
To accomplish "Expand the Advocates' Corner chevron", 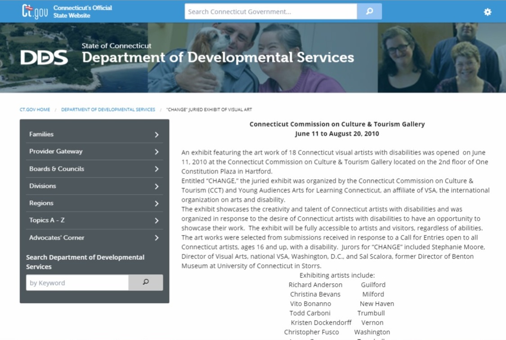I will [x=157, y=238].
